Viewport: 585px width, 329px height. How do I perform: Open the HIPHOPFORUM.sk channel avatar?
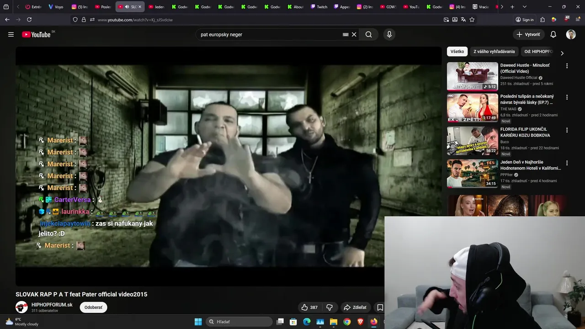point(21,307)
